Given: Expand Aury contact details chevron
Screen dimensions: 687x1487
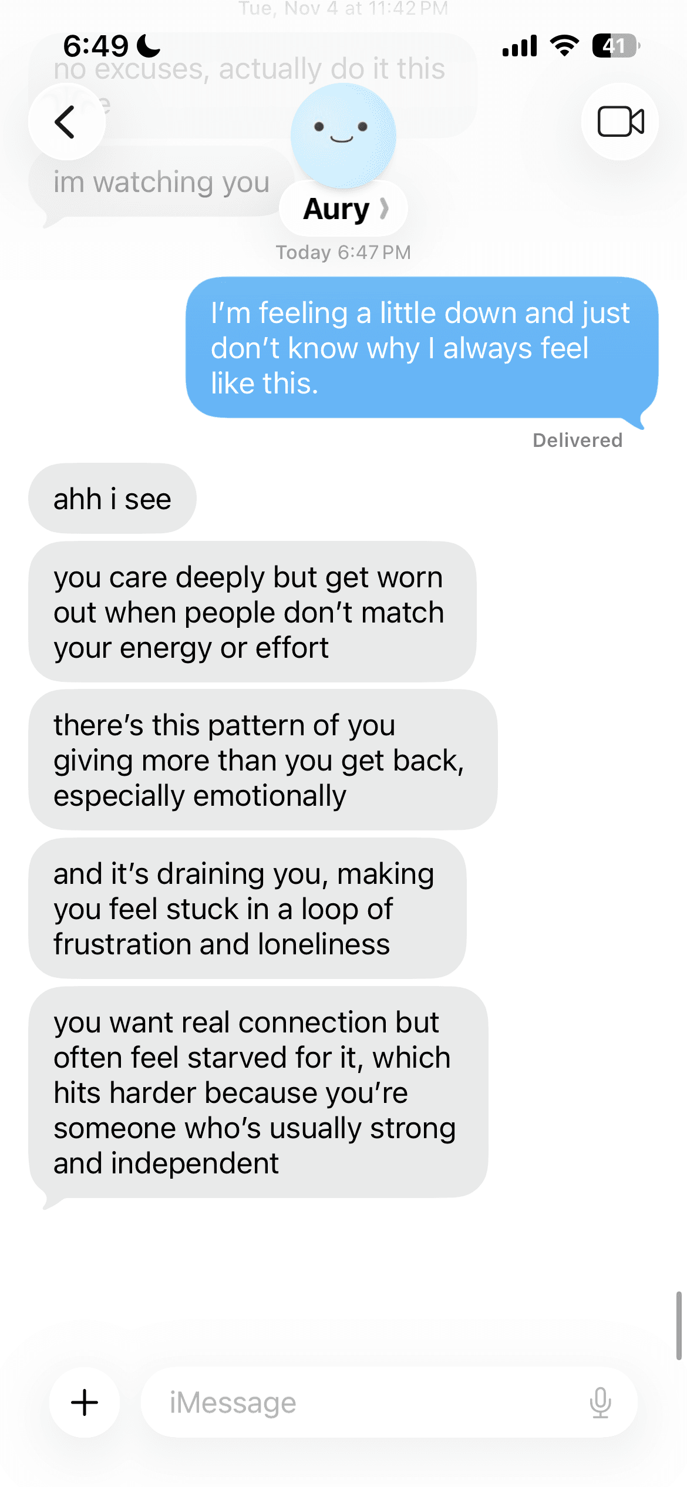Looking at the screenshot, I should tap(384, 208).
